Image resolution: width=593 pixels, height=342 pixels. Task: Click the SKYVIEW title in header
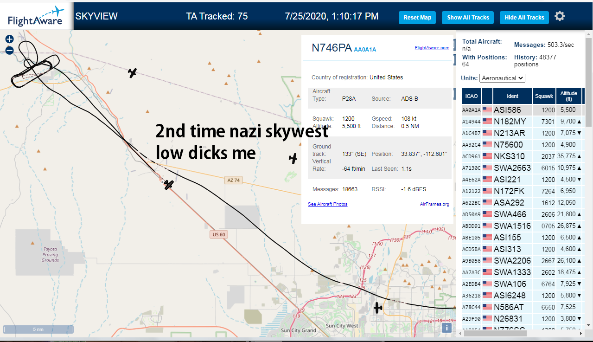[x=96, y=16]
